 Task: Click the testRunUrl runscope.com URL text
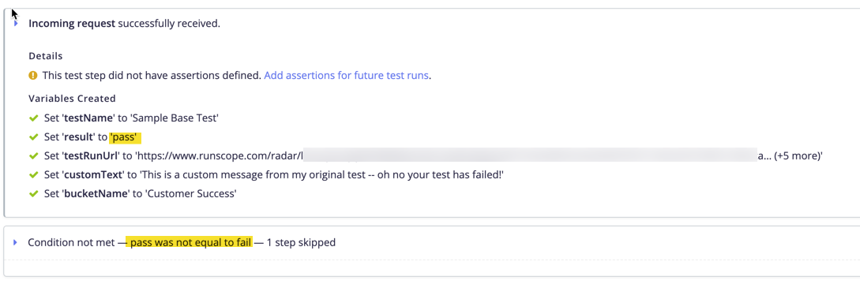[x=220, y=156]
